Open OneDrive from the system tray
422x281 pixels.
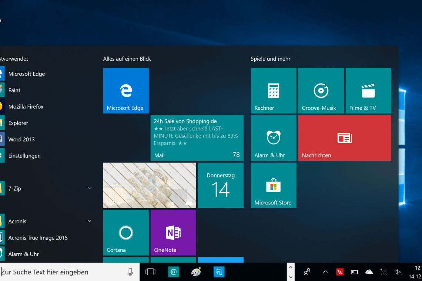(x=369, y=272)
